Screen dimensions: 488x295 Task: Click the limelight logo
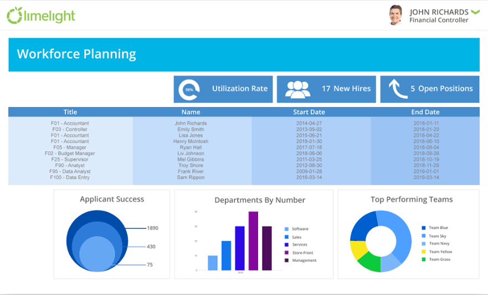(41, 16)
